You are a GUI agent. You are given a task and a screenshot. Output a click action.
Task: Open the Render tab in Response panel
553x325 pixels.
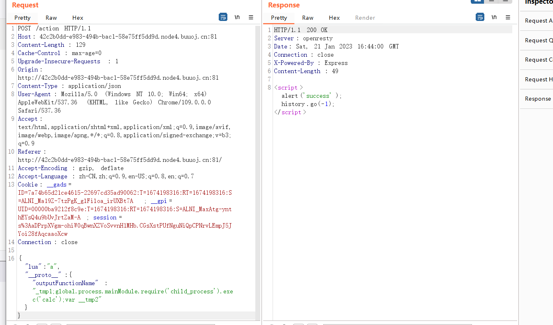365,18
